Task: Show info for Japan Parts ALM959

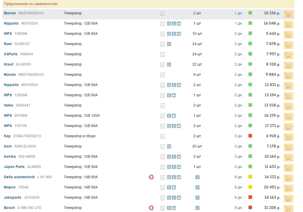Action: tap(174, 167)
